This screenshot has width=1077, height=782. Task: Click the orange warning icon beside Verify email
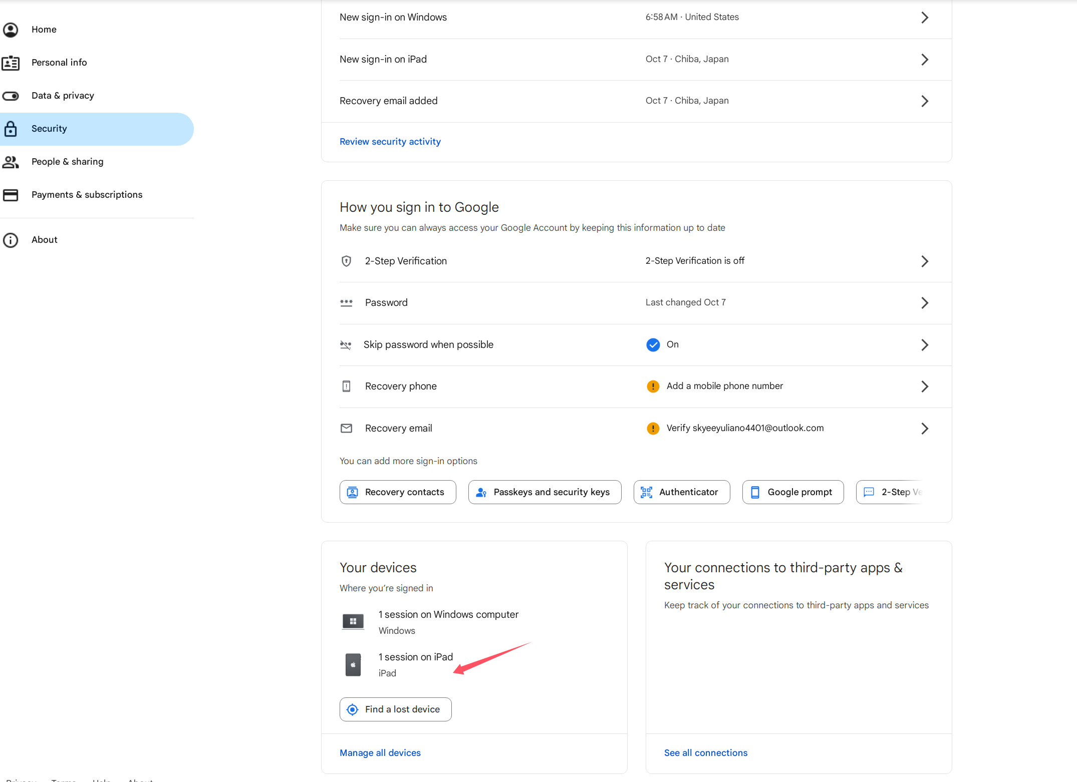point(653,428)
